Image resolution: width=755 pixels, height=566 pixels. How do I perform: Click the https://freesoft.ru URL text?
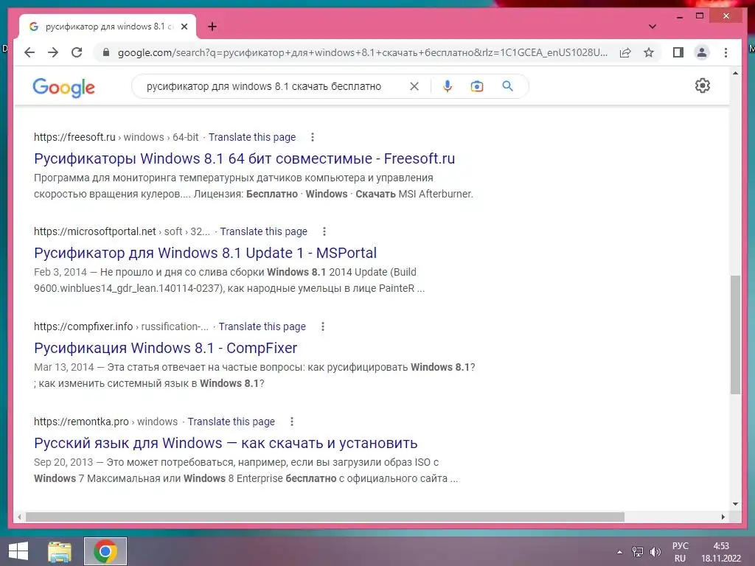tap(74, 137)
